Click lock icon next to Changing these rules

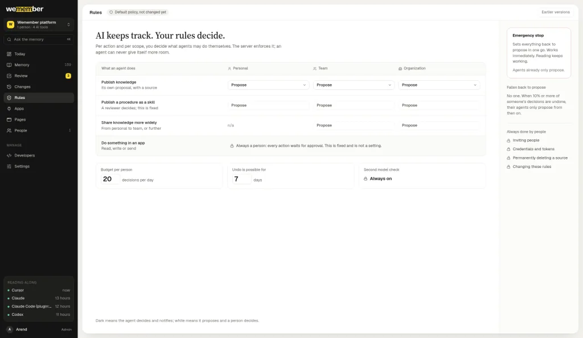tap(508, 167)
